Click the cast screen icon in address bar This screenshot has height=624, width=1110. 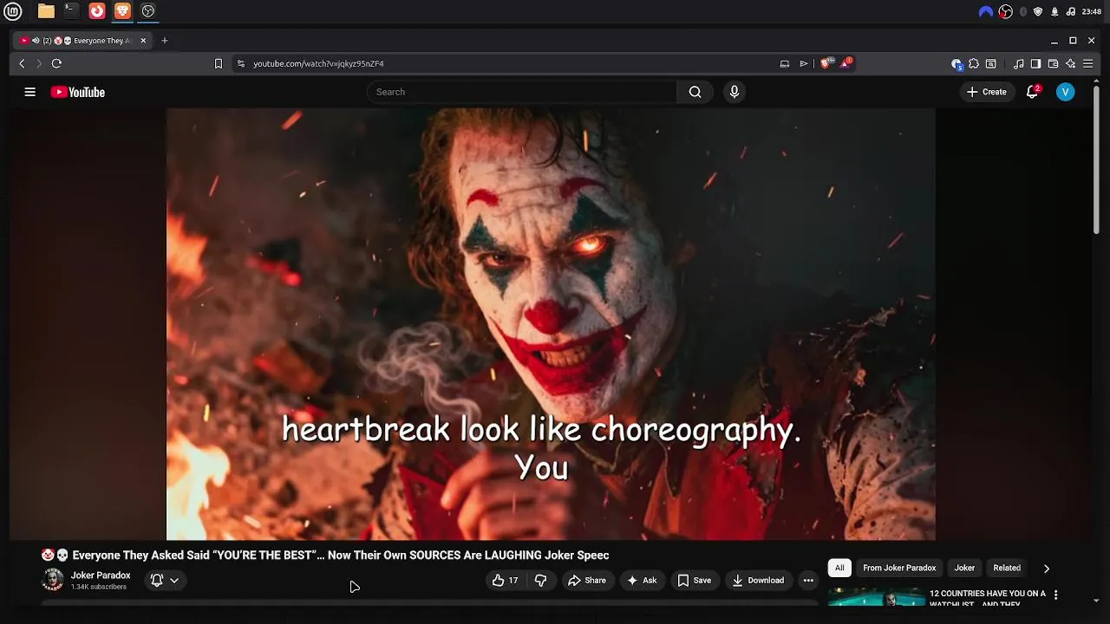pyautogui.click(x=785, y=63)
